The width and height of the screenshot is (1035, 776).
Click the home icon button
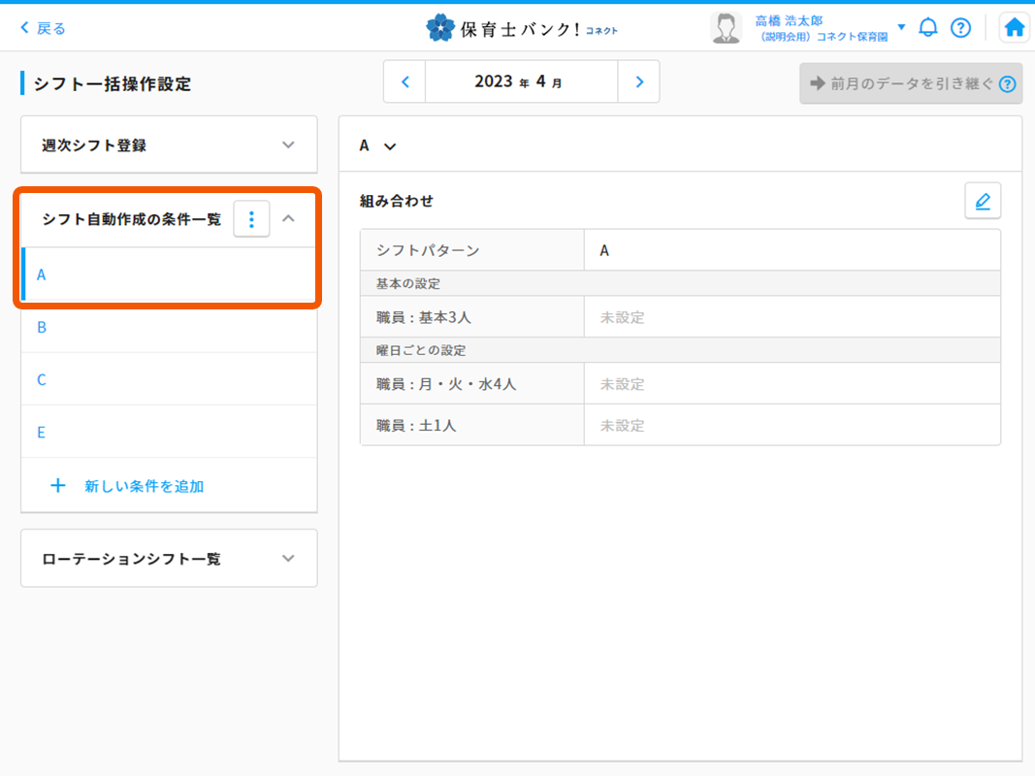1015,27
